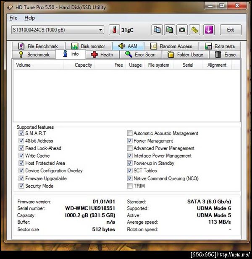Click the Usage column header

[x=135, y=65]
